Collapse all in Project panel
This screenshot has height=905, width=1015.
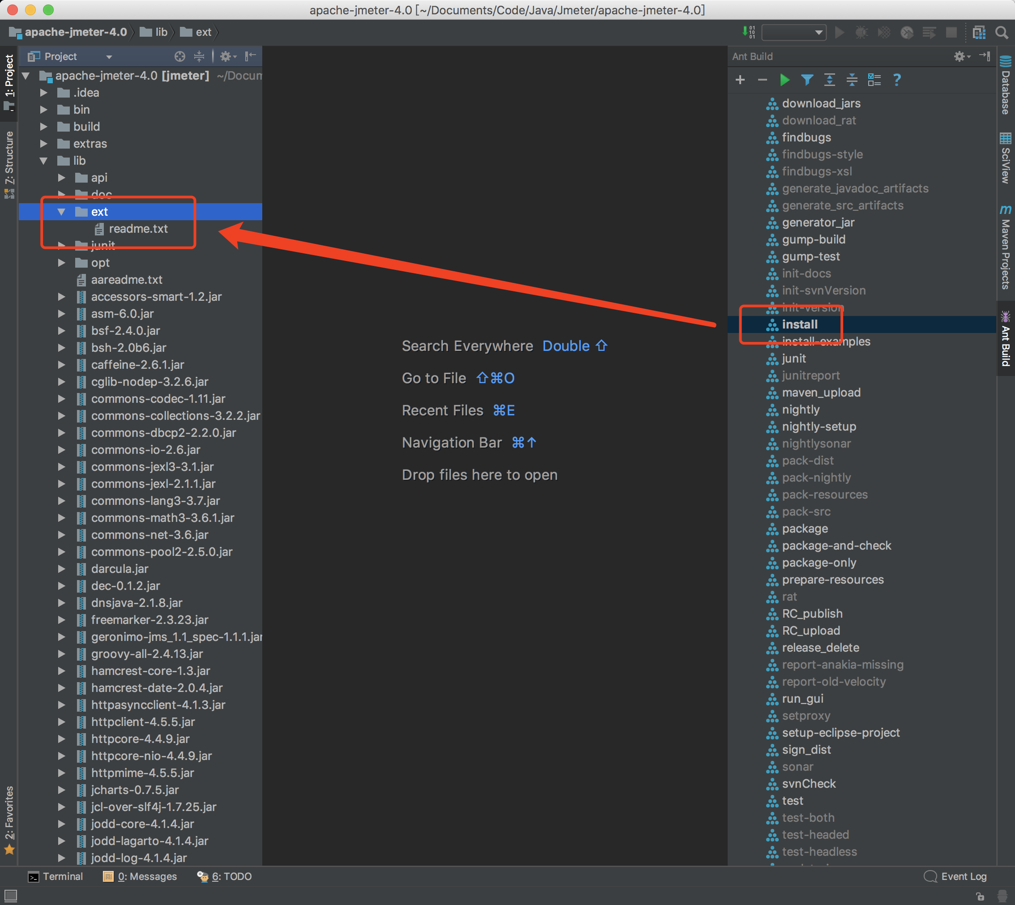pos(199,56)
